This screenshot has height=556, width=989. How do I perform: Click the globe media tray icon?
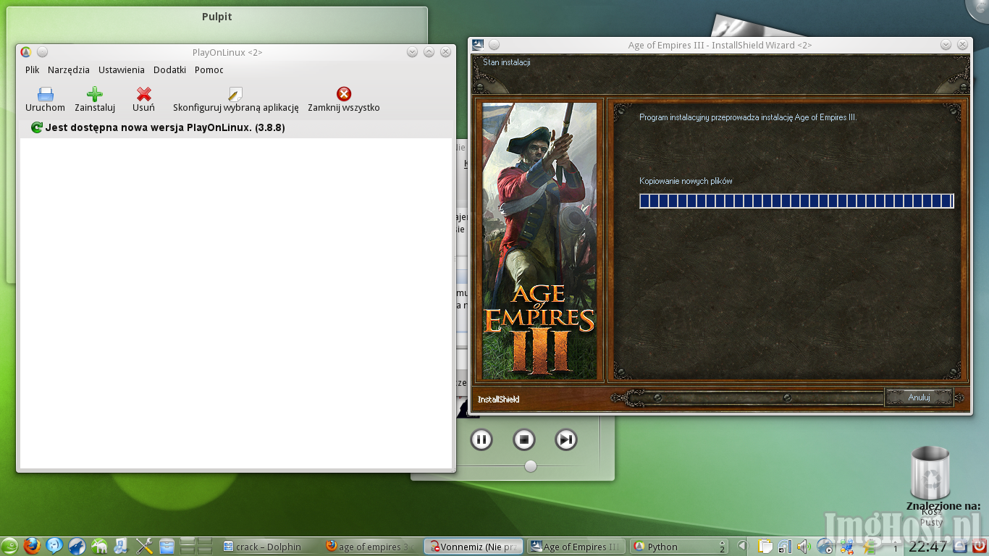click(825, 547)
